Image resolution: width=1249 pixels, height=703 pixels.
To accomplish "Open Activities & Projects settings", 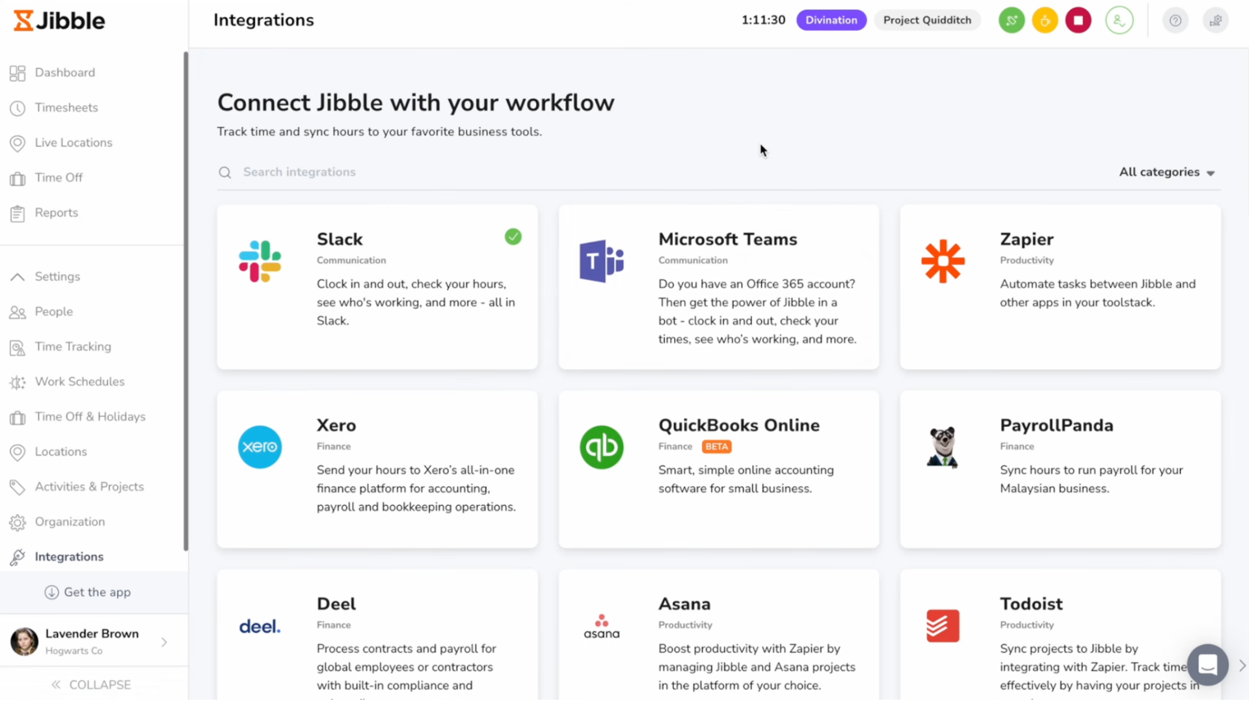I will 89,487.
